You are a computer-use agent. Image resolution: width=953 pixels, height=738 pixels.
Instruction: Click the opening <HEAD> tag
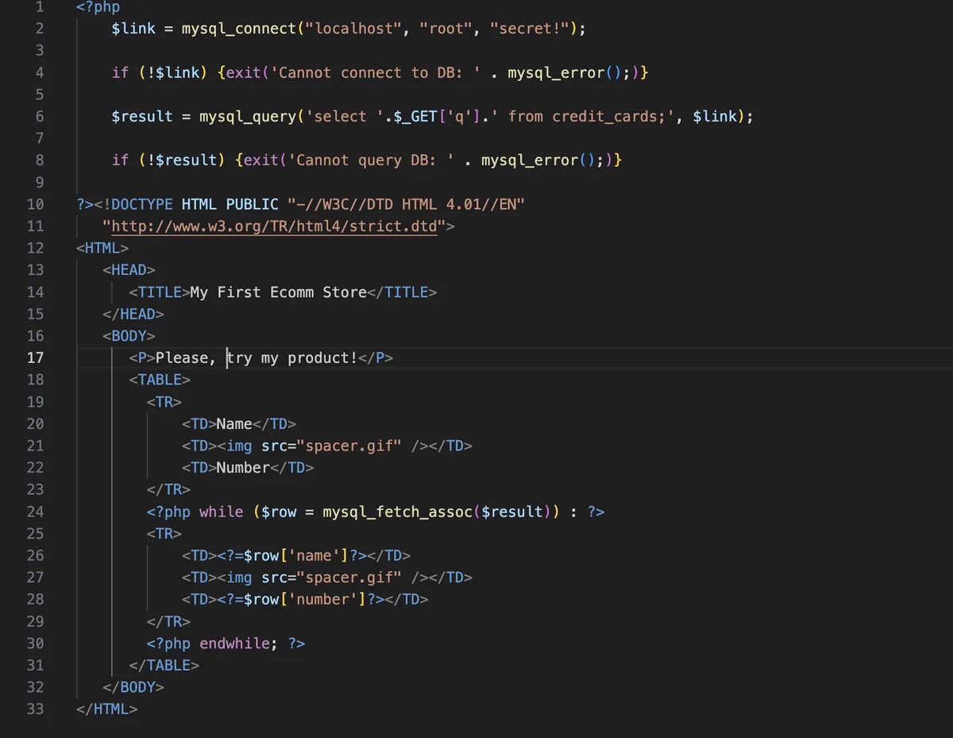tap(129, 270)
